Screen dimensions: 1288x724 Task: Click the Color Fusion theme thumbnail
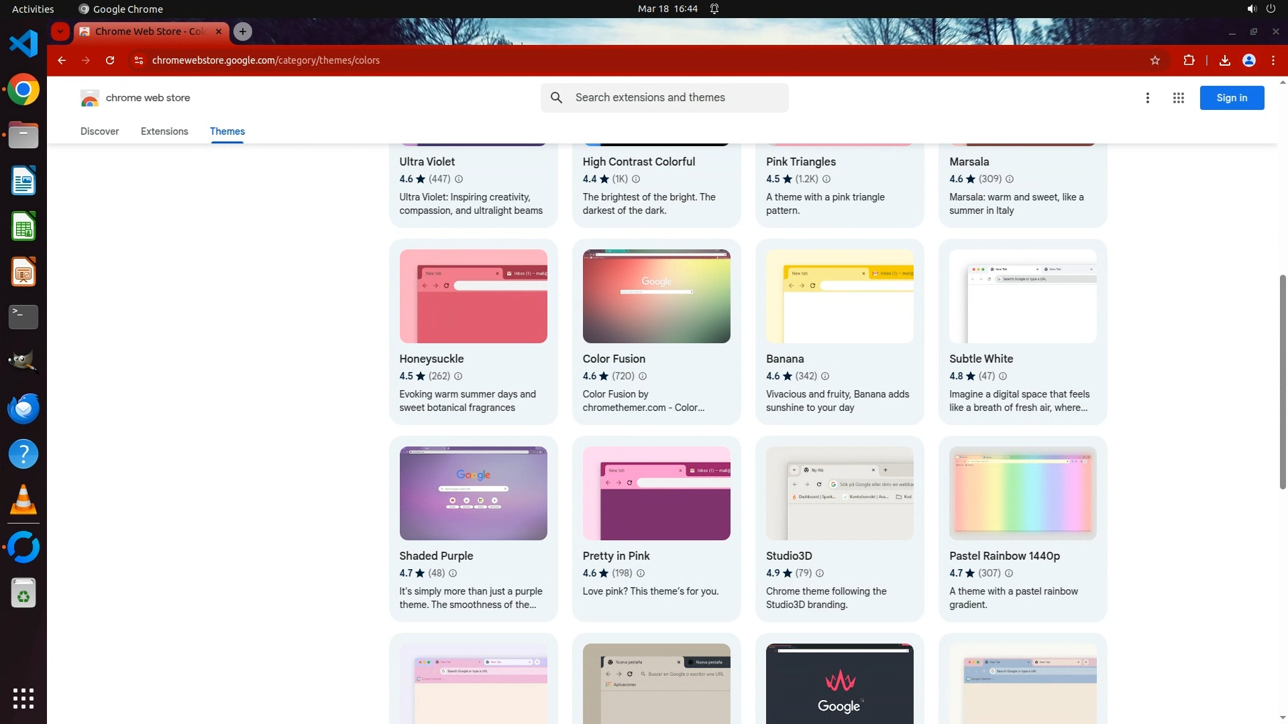coord(656,296)
